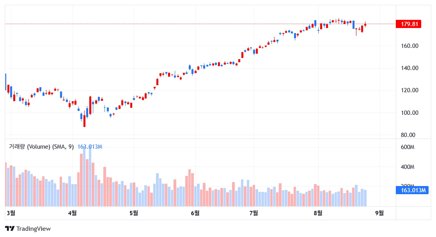Click the blue 163.013M volume axis label
This screenshot has width=436, height=237.
click(409, 190)
